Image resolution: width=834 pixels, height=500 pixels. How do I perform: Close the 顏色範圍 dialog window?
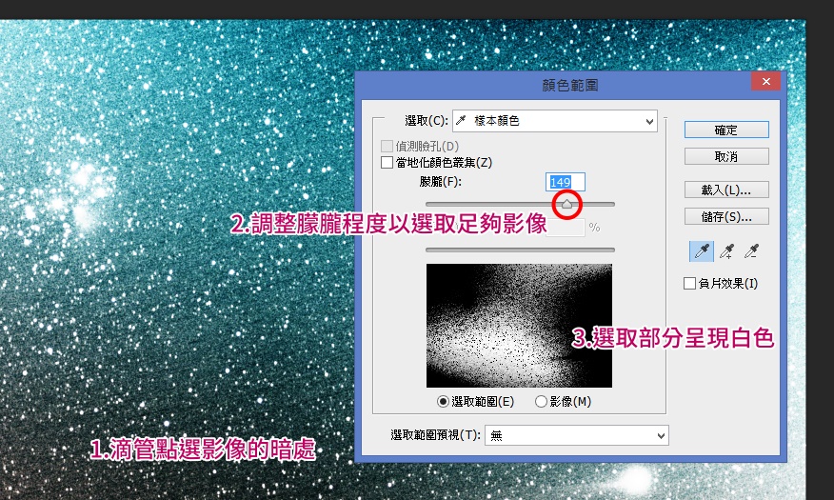765,83
